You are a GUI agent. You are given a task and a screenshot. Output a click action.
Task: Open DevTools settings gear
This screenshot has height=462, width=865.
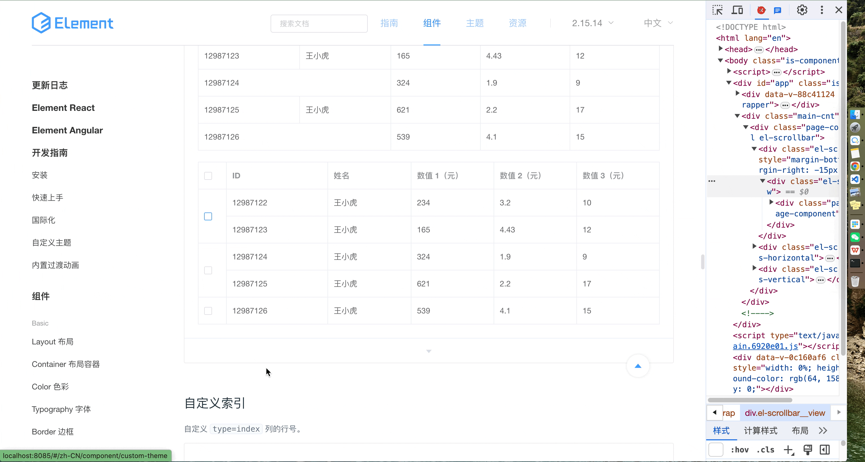(802, 10)
